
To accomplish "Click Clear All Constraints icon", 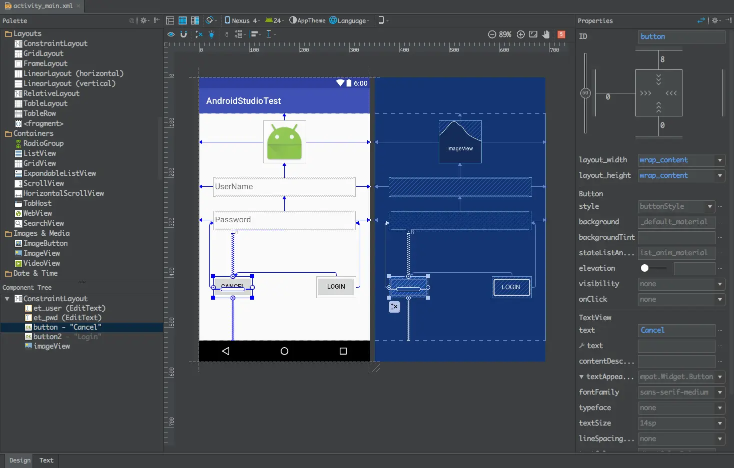I will [199, 34].
